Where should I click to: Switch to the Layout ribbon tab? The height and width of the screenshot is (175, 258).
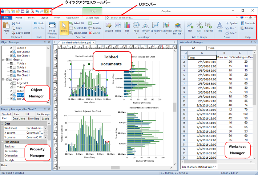coord(44,17)
